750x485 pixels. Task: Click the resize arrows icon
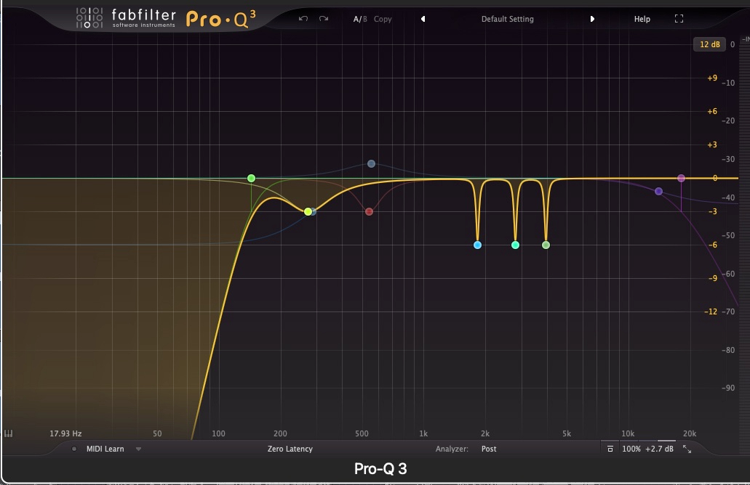click(x=687, y=449)
